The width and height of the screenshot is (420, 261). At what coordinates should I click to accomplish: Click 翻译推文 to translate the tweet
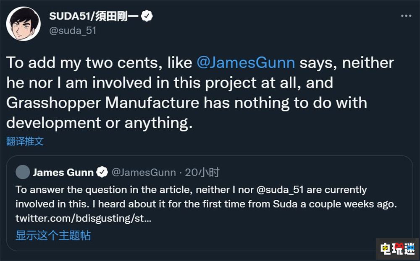point(25,141)
